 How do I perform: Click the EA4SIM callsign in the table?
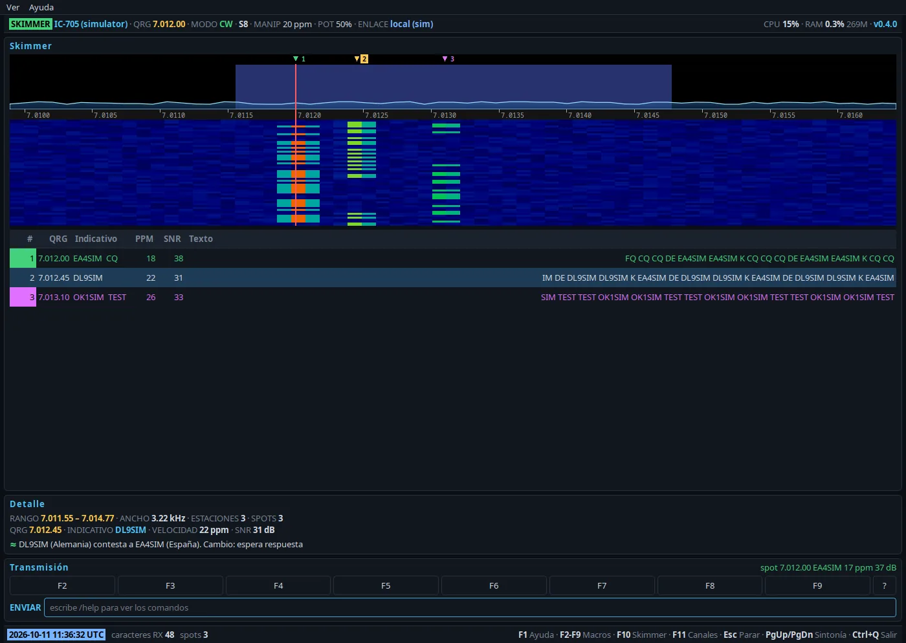click(x=87, y=258)
